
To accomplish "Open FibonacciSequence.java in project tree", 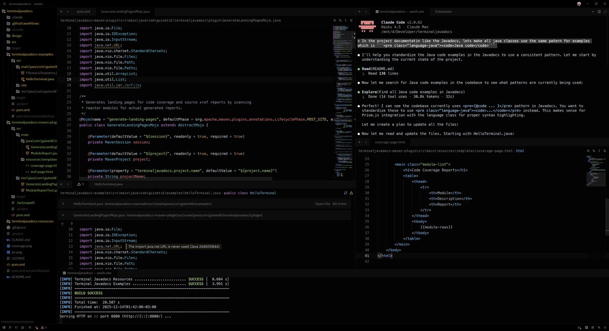I will (39, 73).
